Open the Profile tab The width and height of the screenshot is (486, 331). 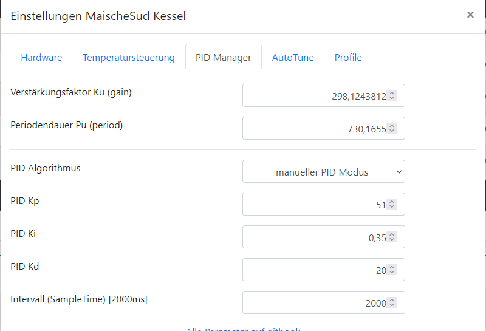click(x=348, y=58)
